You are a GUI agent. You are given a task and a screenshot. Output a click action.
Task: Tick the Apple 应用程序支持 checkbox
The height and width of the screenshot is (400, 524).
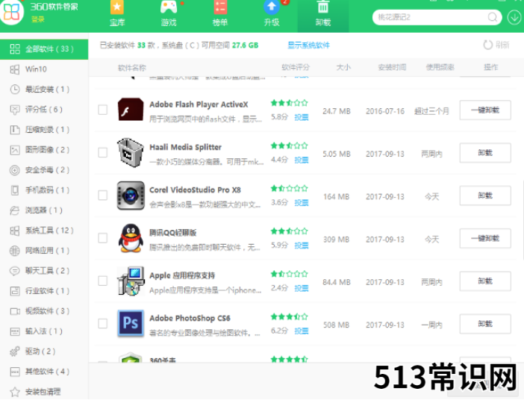(102, 281)
